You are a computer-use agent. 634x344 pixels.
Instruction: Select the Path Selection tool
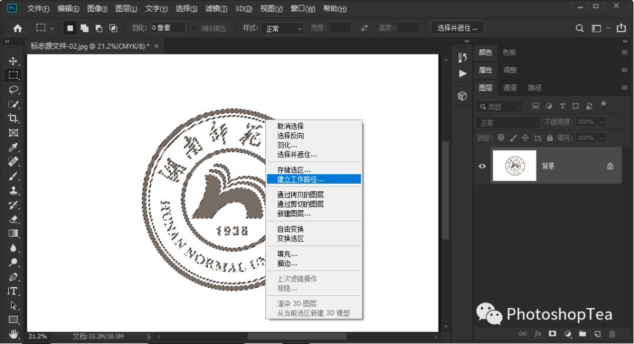(x=13, y=306)
